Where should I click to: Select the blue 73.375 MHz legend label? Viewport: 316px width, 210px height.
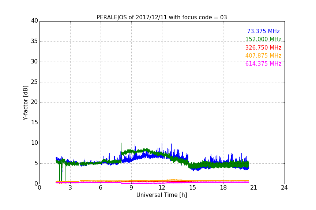263,31
